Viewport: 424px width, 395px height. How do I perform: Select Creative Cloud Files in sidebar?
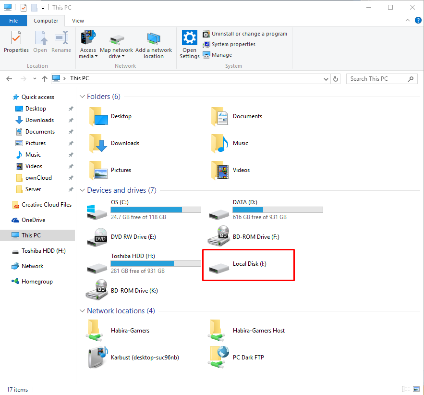pos(42,205)
